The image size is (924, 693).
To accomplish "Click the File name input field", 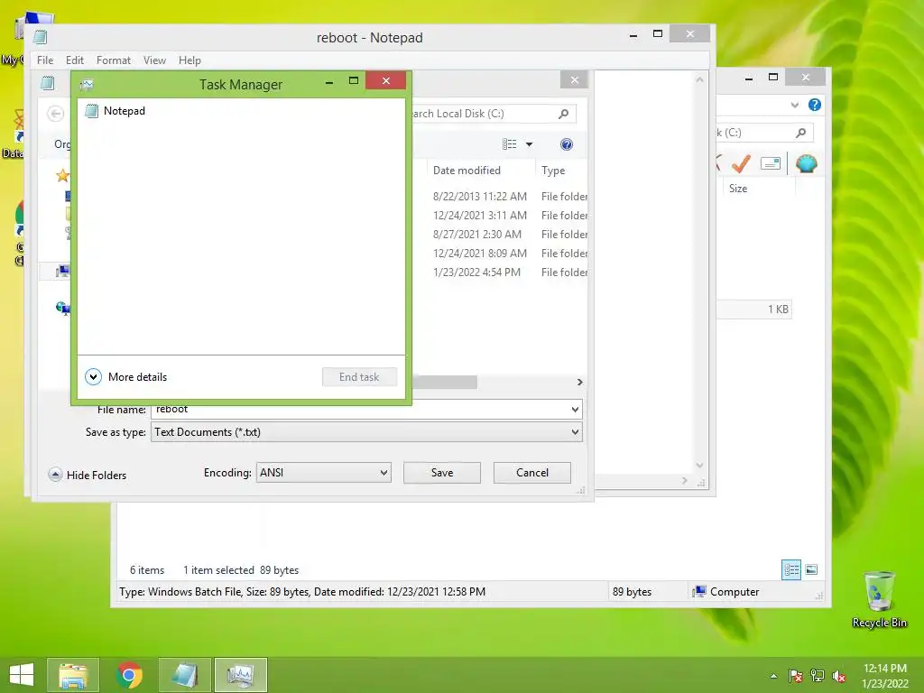I will pyautogui.click(x=359, y=409).
